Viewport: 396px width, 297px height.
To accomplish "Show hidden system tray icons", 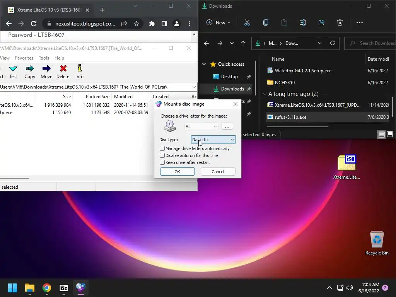I will [x=329, y=288].
